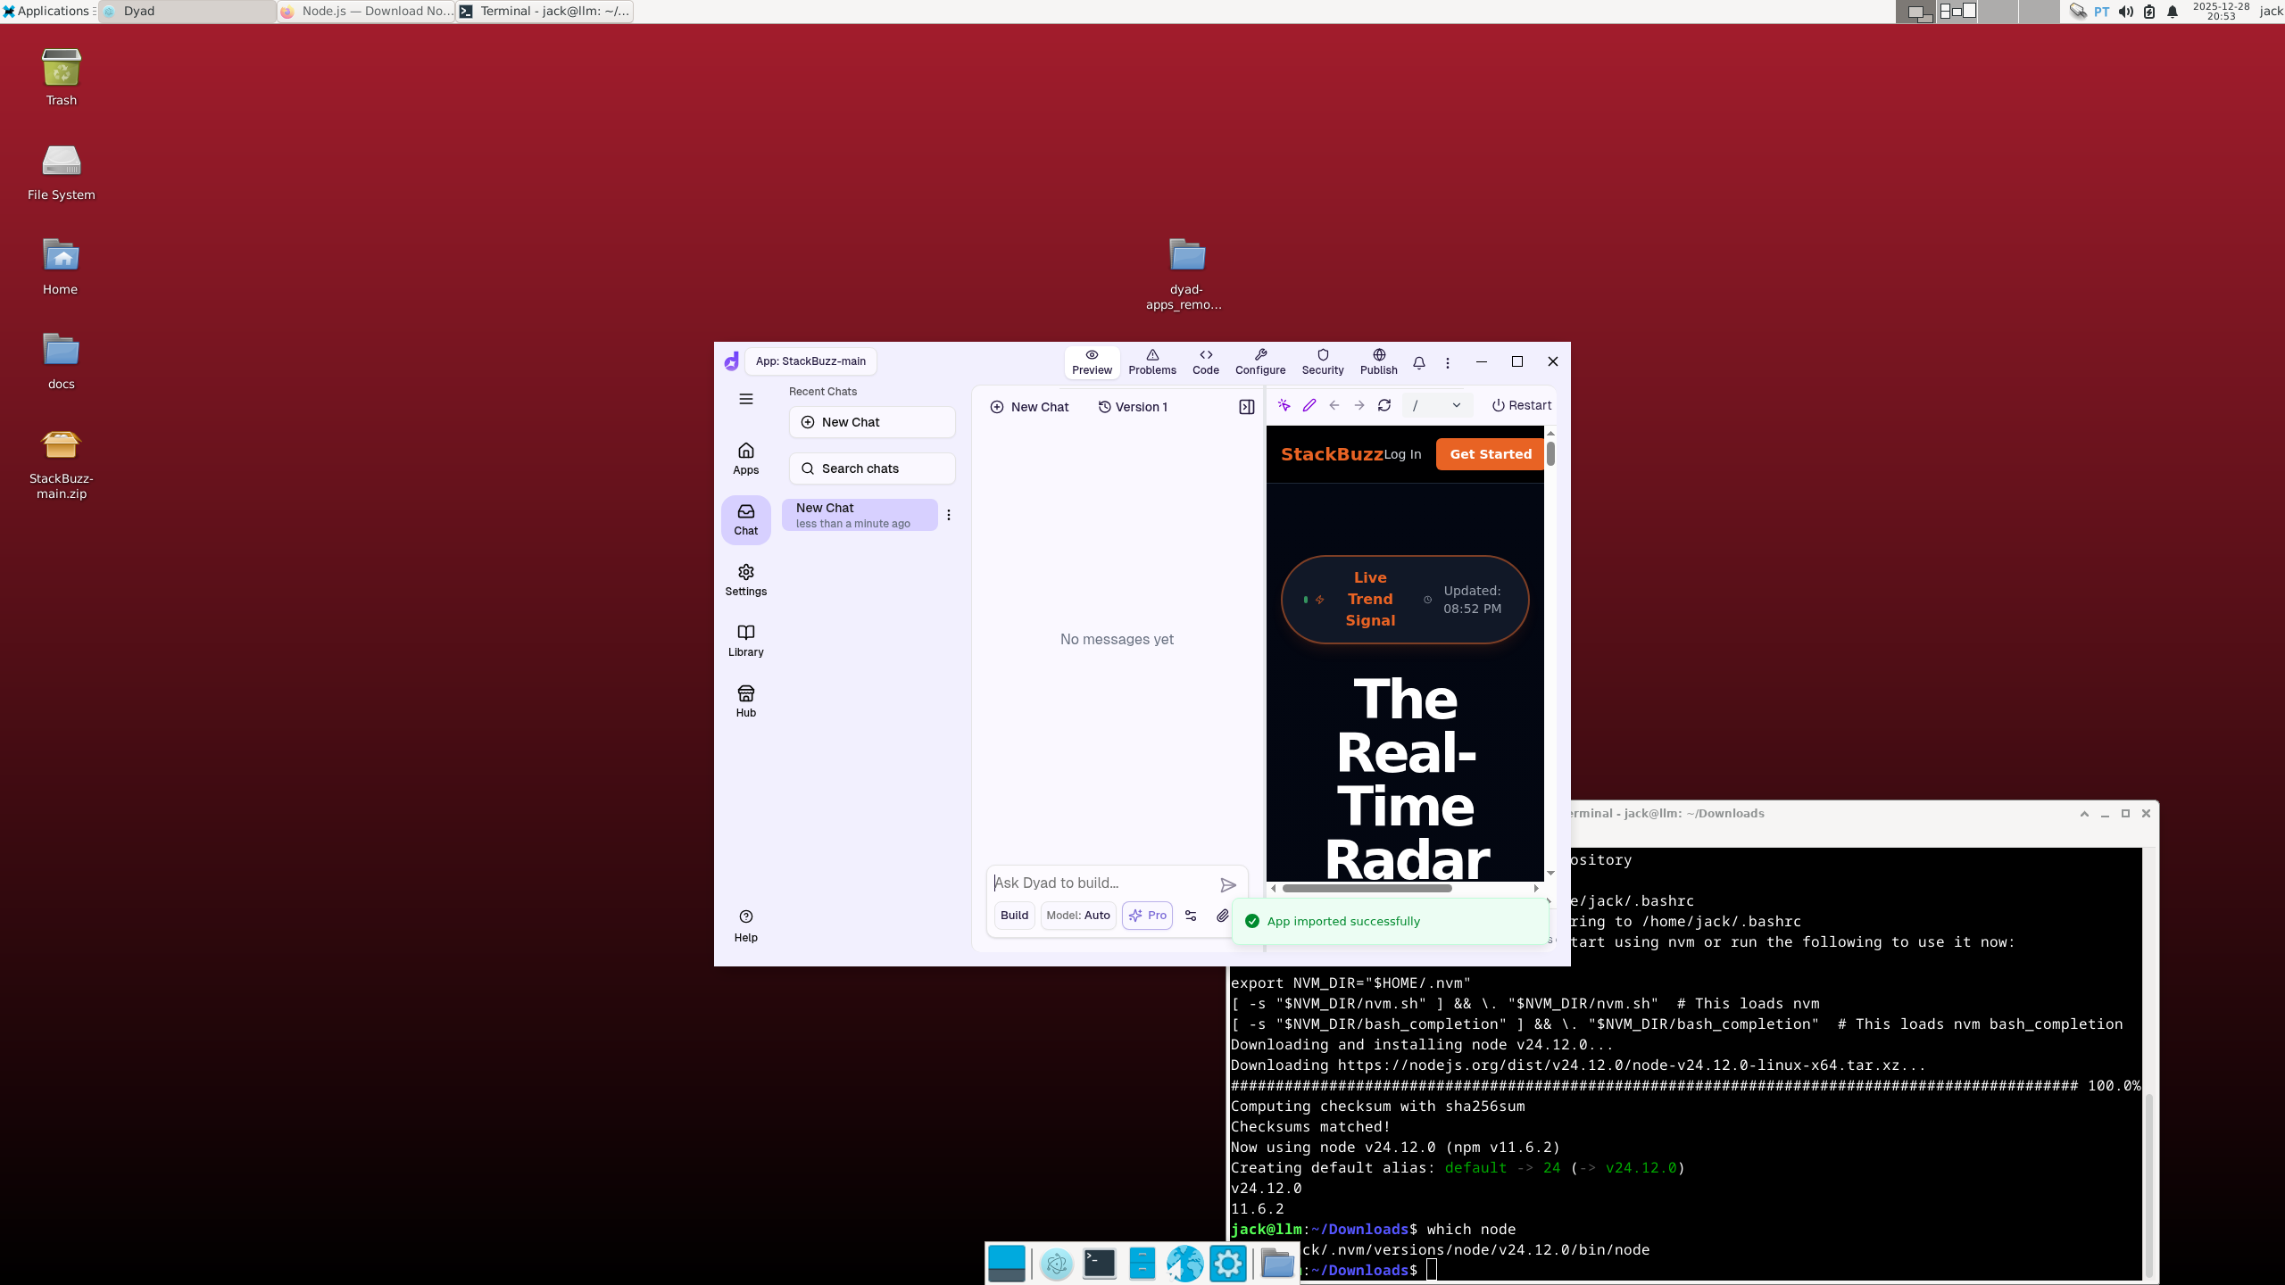
Task: Open the Model: Auto selector
Action: pos(1077,916)
